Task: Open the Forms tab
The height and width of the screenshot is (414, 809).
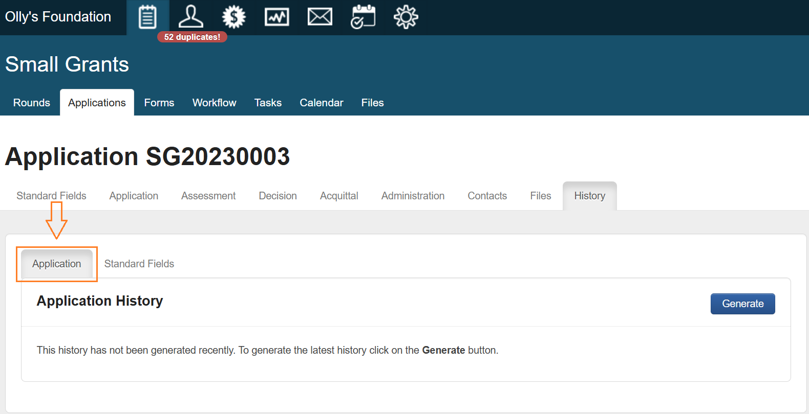Action: coord(159,103)
